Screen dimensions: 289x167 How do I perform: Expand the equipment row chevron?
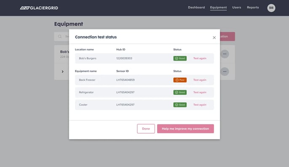pos(62,72)
